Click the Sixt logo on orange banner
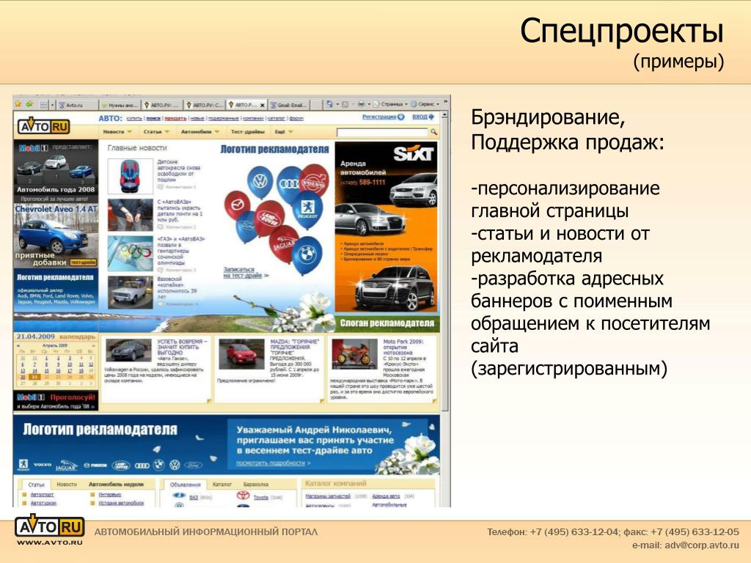 coord(414,154)
